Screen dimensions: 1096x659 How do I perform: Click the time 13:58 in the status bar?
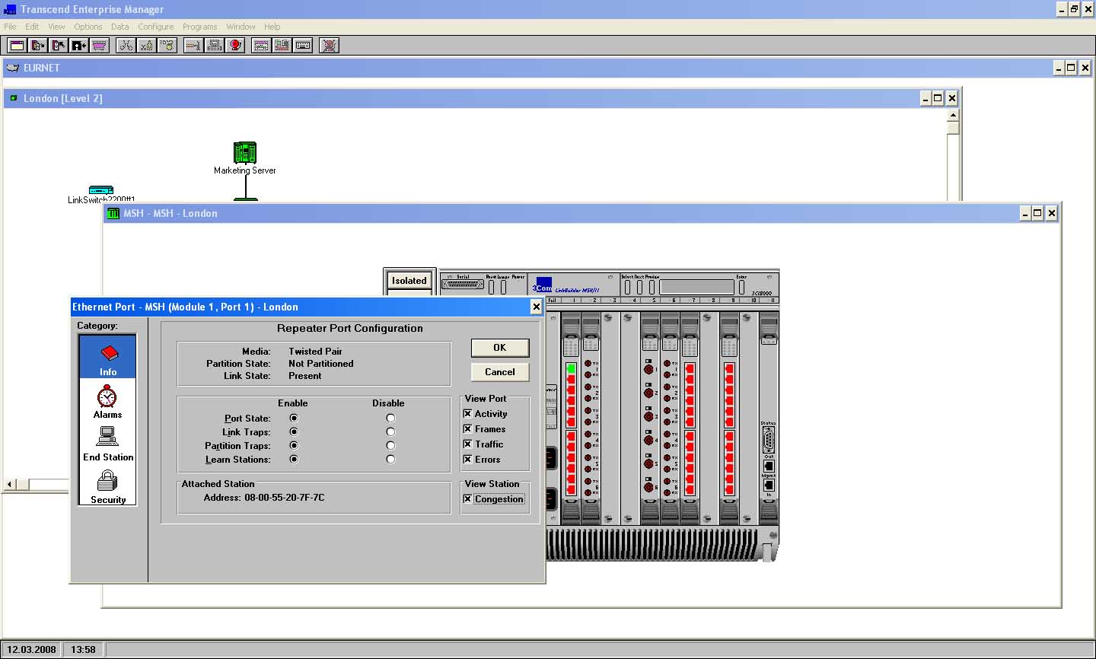(x=84, y=650)
